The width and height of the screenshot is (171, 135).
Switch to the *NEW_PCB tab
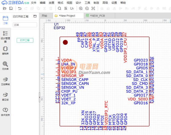pyautogui.click(x=99, y=16)
